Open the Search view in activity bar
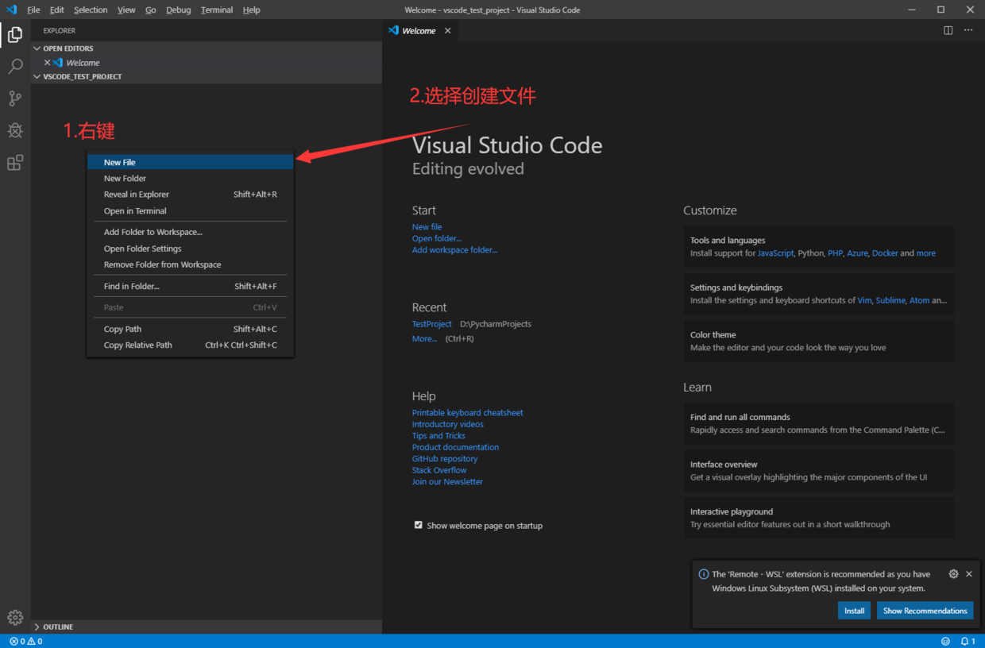Image resolution: width=985 pixels, height=648 pixels. pos(15,67)
